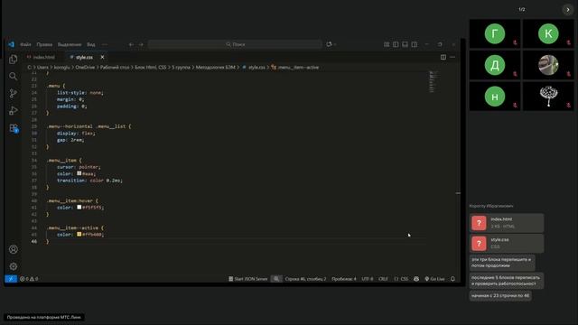
Task: Click the remote window status bar button
Action: (x=11, y=279)
